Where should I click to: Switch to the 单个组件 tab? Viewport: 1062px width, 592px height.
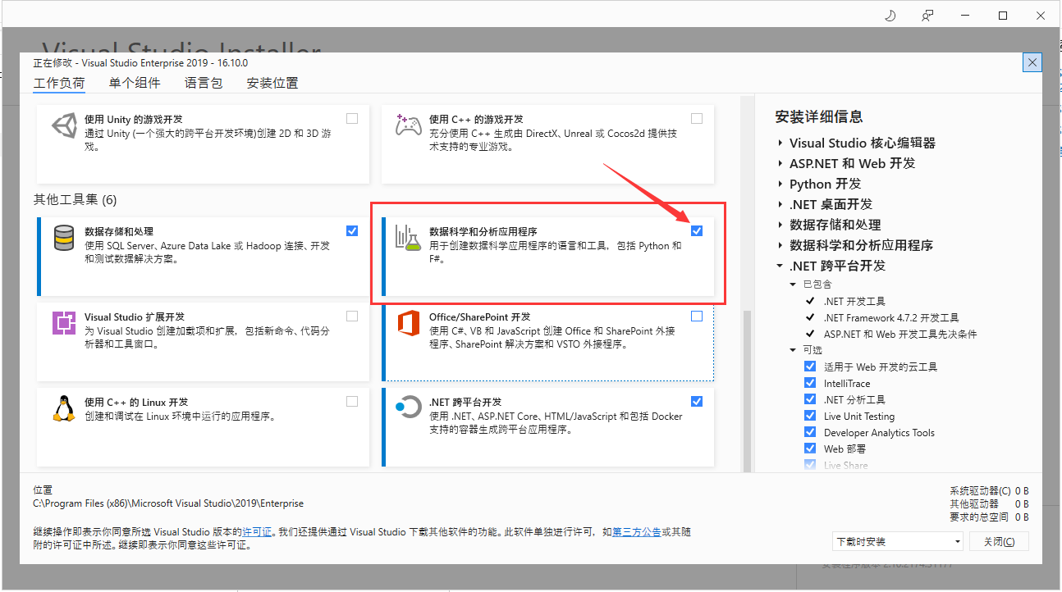(134, 83)
